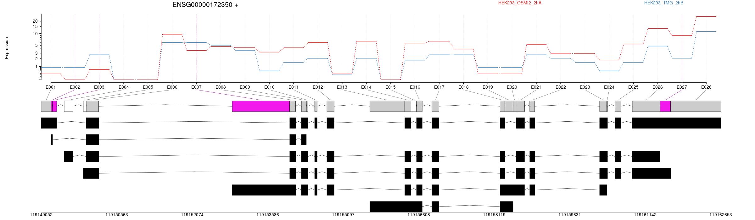Click exon label E022

[561, 87]
